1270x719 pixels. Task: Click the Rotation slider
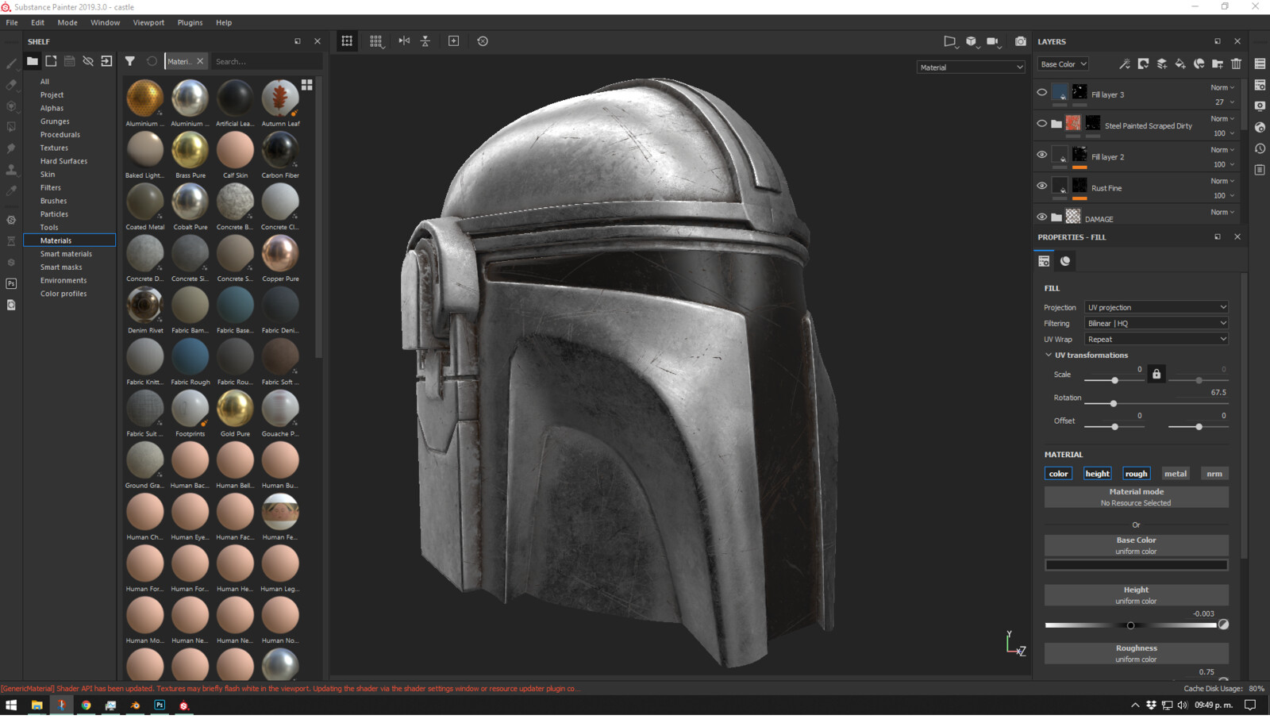click(1156, 404)
